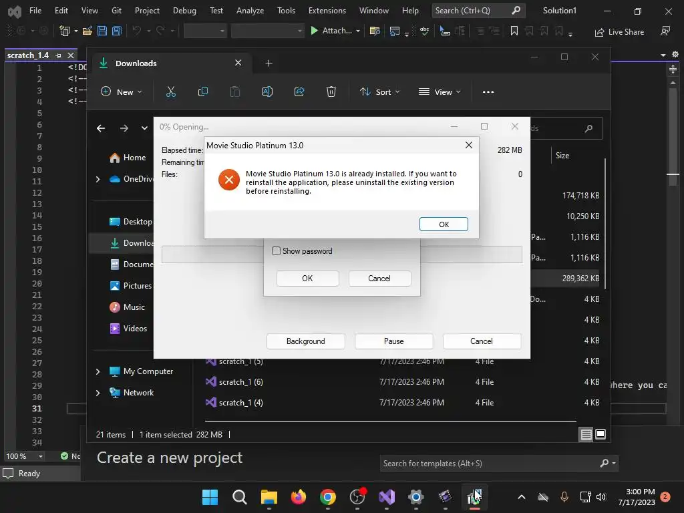Add a new tab in File Explorer
The image size is (684, 513).
pyautogui.click(x=269, y=63)
